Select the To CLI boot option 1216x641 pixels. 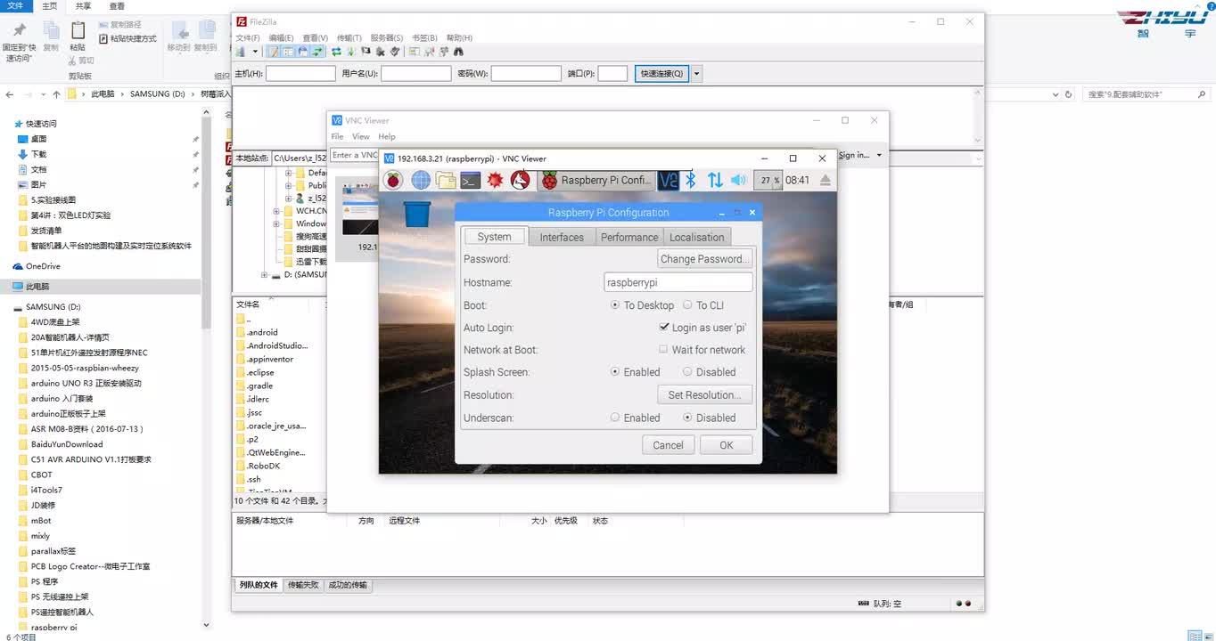[x=687, y=304]
